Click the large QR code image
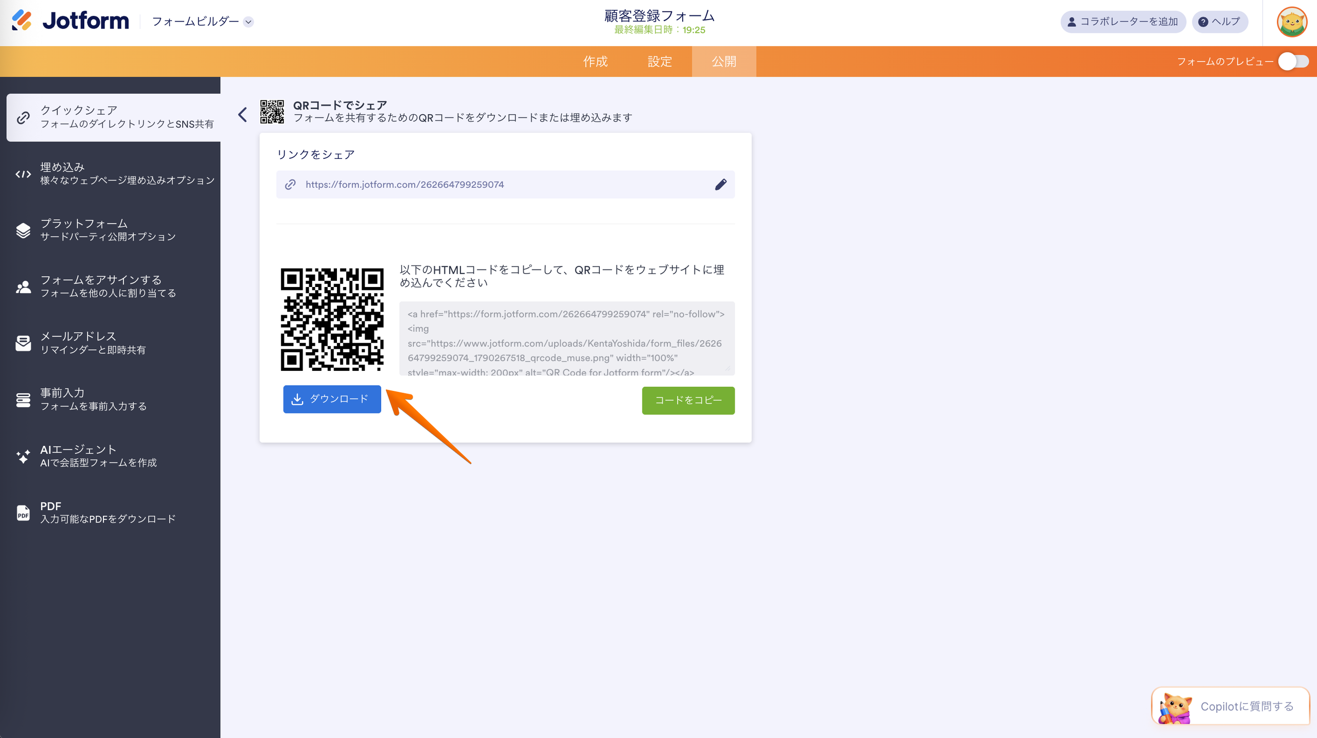Viewport: 1317px width, 738px height. [332, 319]
